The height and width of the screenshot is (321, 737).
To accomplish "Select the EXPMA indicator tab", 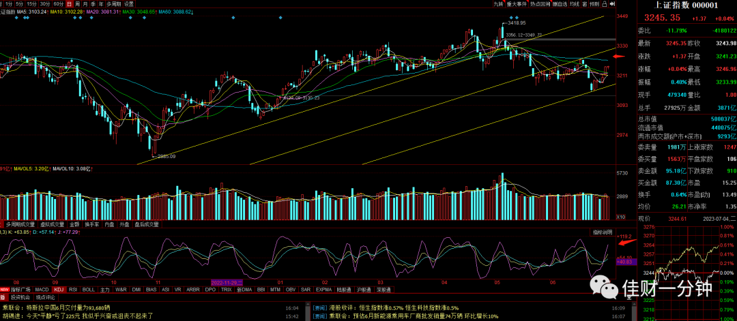I will (324, 290).
